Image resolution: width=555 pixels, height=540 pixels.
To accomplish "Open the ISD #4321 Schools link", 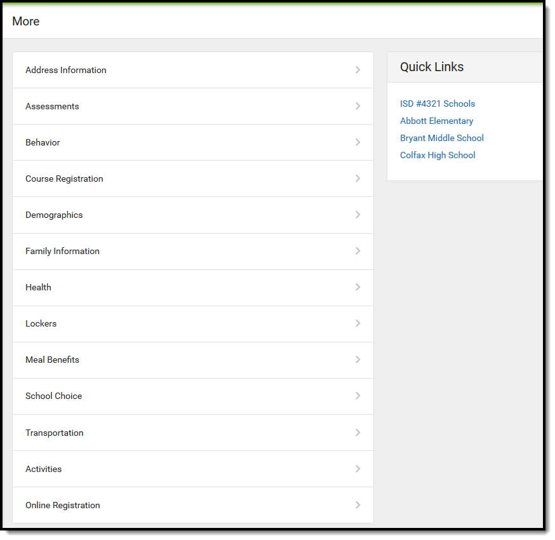I will 437,104.
